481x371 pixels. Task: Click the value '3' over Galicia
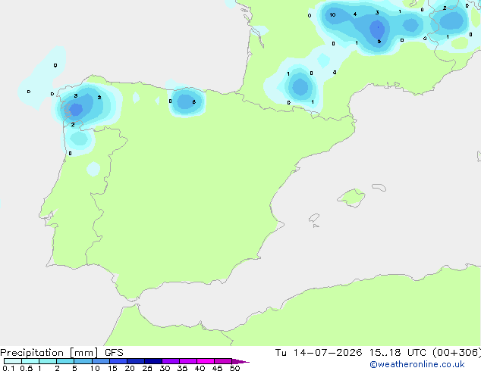(76, 96)
